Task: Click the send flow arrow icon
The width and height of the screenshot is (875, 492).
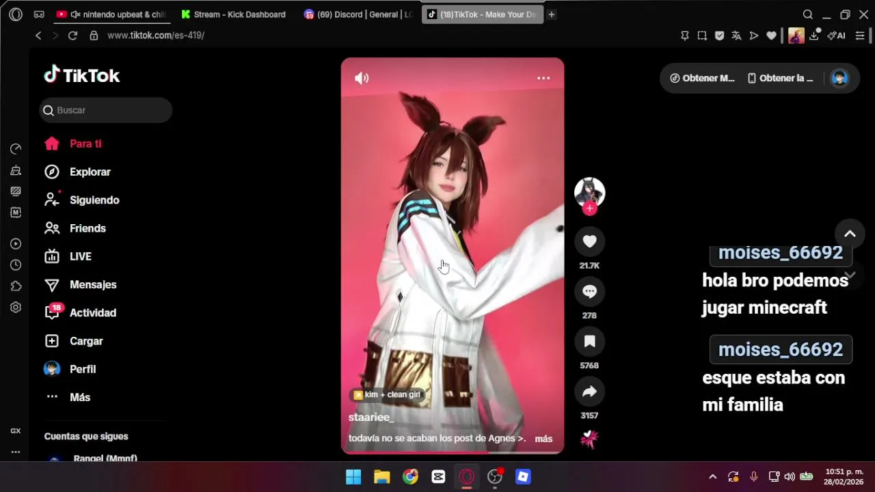Action: 754,36
